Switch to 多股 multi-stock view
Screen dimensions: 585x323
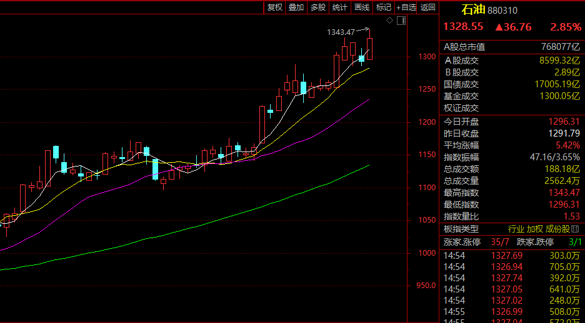(x=318, y=7)
